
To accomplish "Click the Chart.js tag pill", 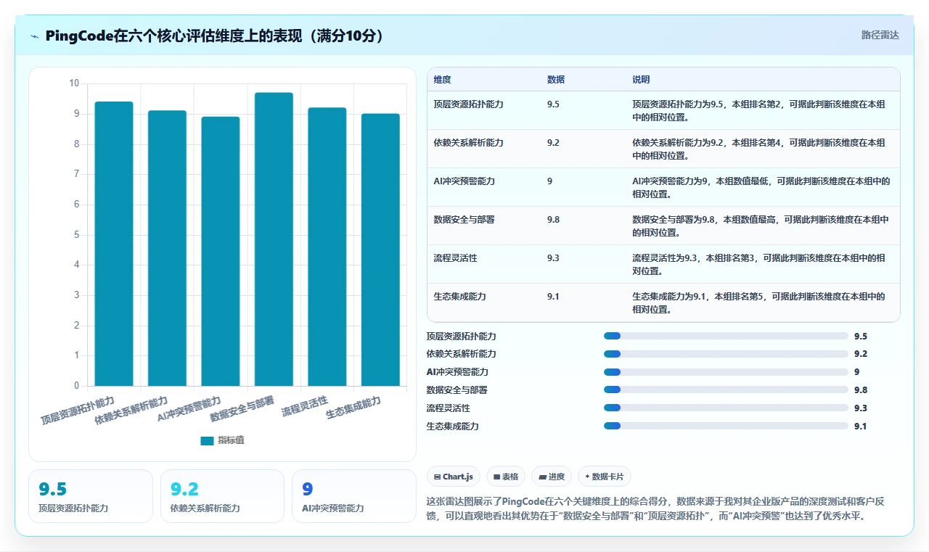I will [453, 477].
